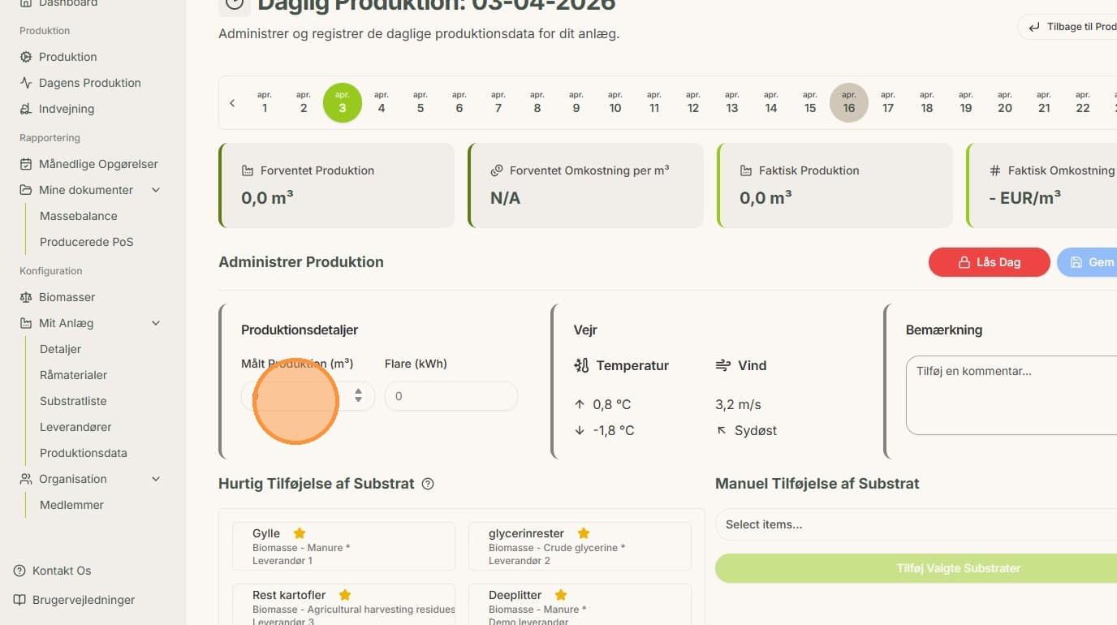
Task: Click the calendar icon for Månedlige Opgørelser
Action: click(x=26, y=164)
